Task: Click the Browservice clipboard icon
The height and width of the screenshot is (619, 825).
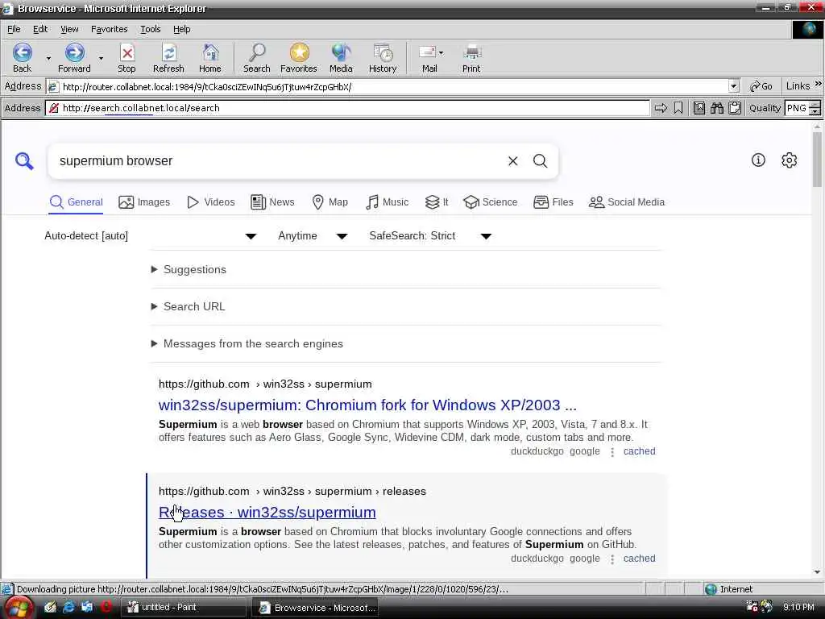Action: coord(735,108)
